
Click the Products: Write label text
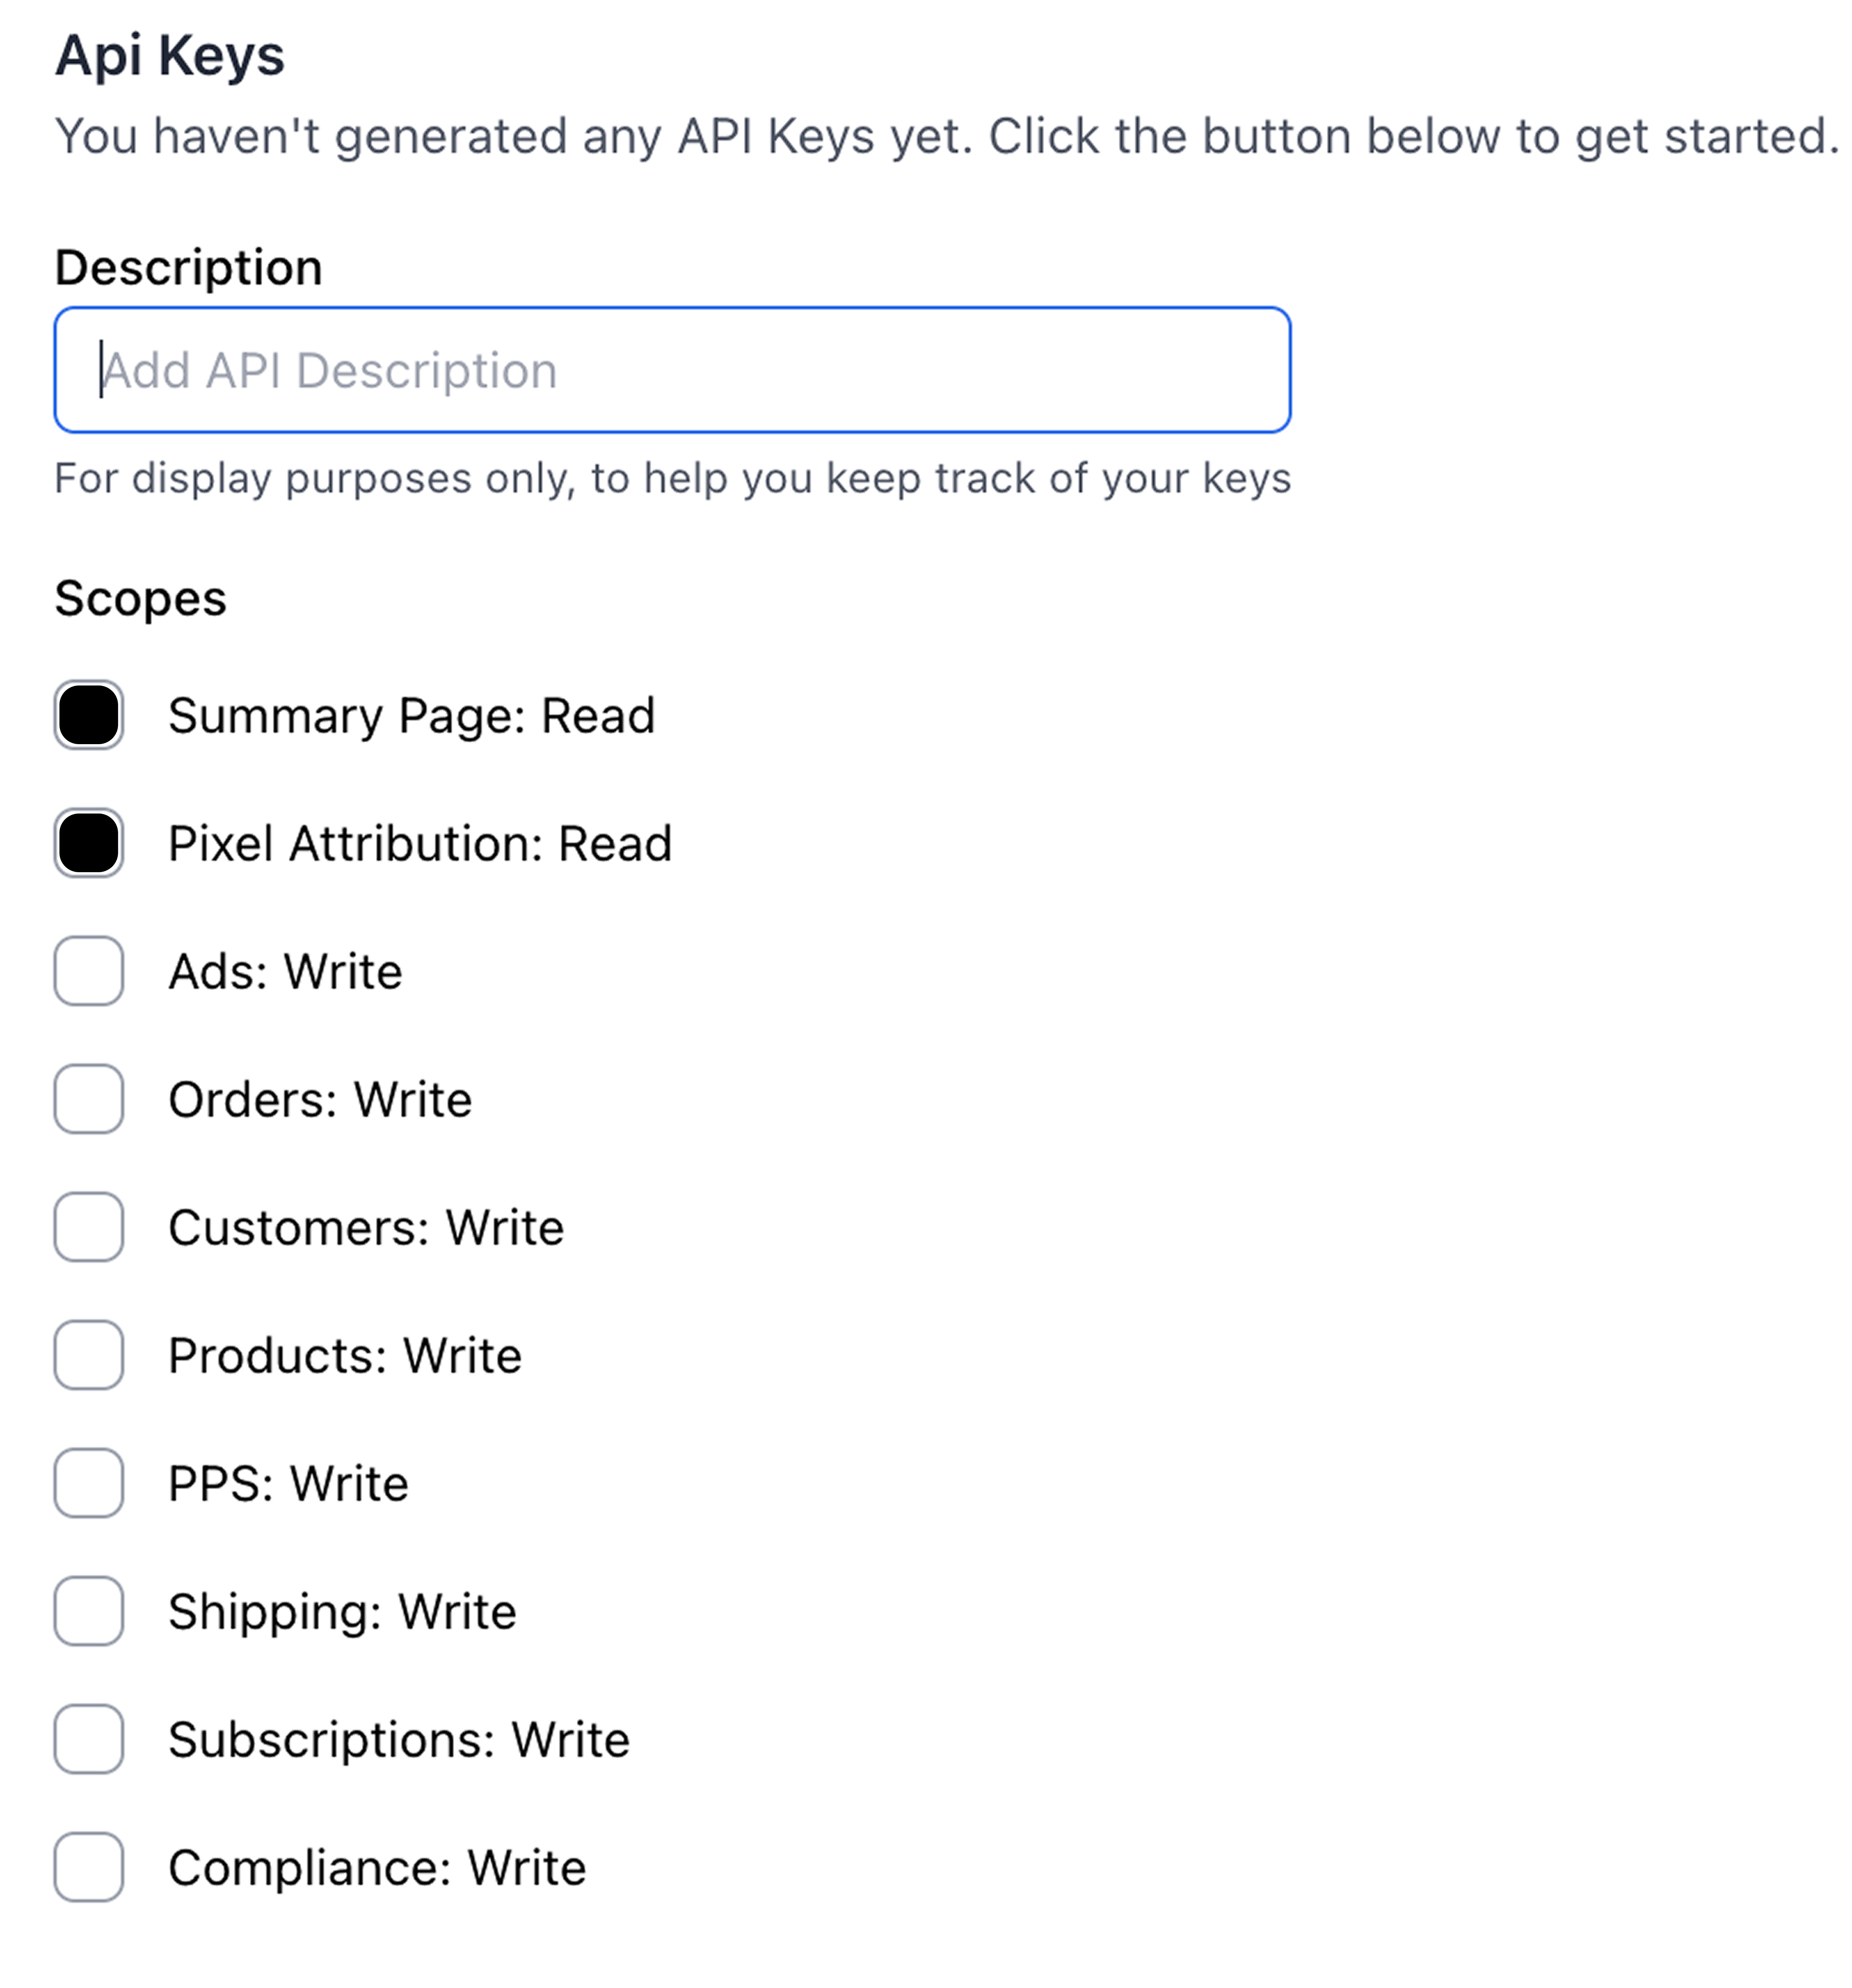coord(345,1356)
